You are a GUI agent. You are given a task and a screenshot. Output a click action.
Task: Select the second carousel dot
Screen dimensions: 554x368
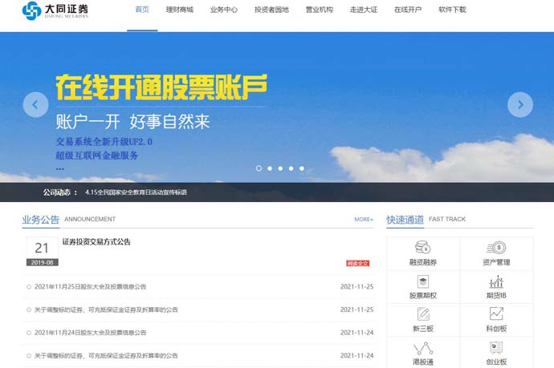click(x=270, y=168)
